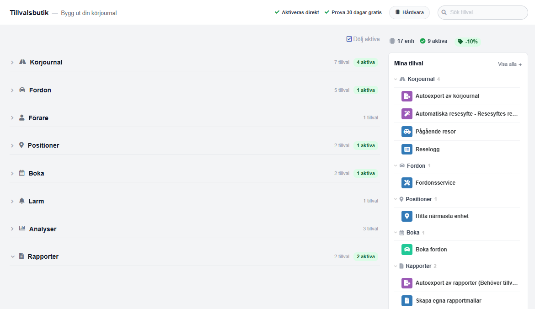Select the Larm category heading
The height and width of the screenshot is (309, 535).
coord(36,201)
